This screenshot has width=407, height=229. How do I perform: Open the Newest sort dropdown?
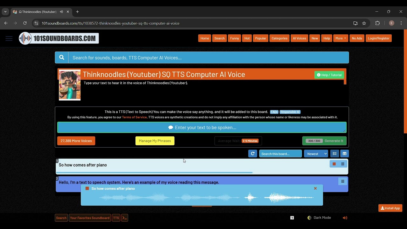click(x=316, y=154)
